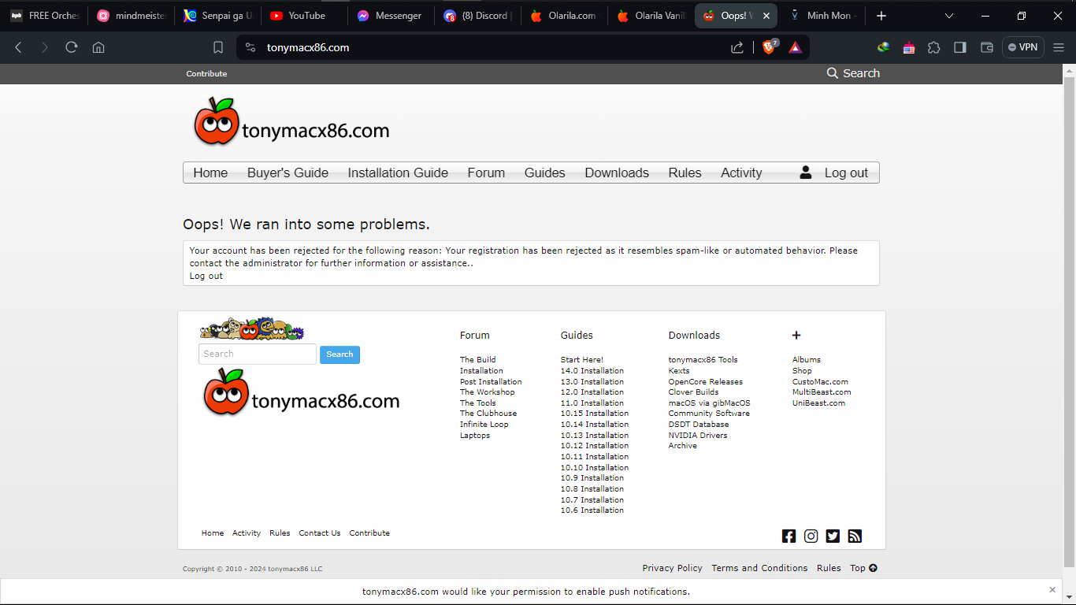
Task: Open Downloads in the navigation bar
Action: [617, 173]
